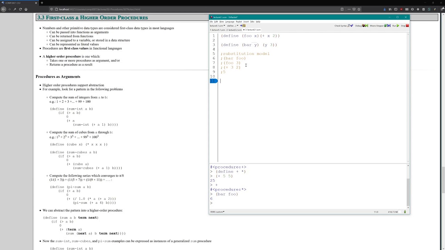The image size is (445, 250).
Task: Open the File menu in DrRacket
Action: click(211, 22)
